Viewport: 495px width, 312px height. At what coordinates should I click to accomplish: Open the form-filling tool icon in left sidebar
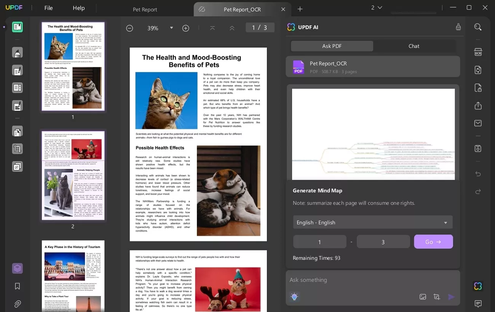click(18, 106)
